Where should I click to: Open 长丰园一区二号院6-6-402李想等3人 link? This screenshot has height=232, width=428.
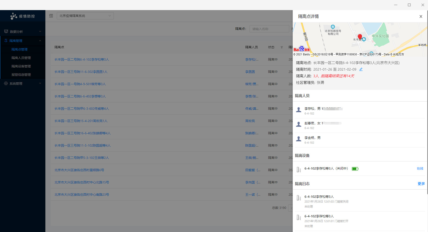(80, 97)
